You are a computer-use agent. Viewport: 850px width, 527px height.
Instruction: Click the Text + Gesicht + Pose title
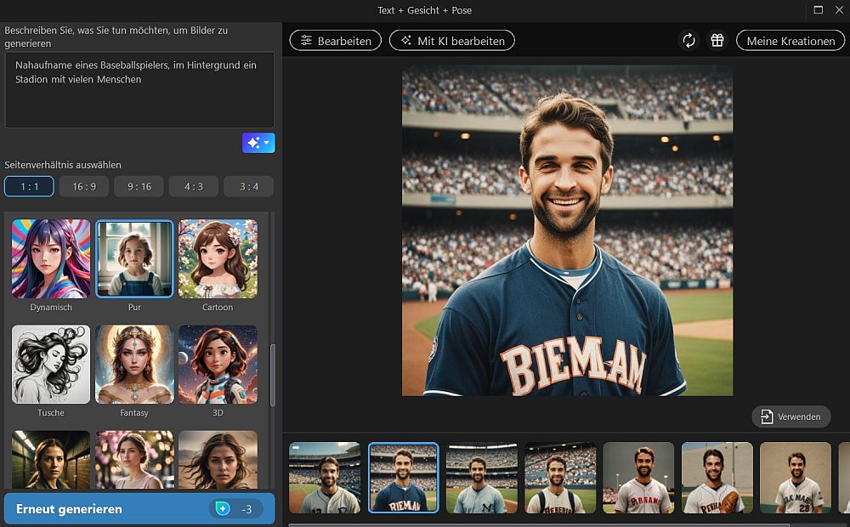pos(424,10)
